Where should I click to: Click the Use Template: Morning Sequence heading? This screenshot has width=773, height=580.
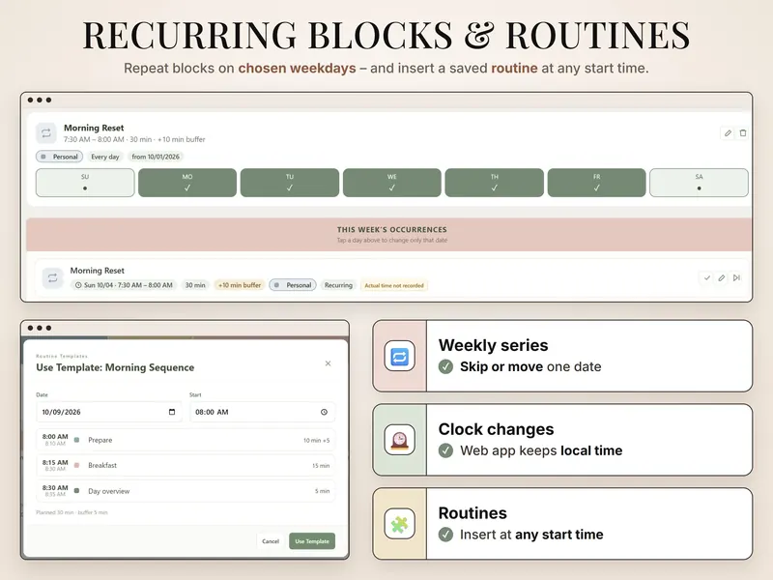pos(115,367)
